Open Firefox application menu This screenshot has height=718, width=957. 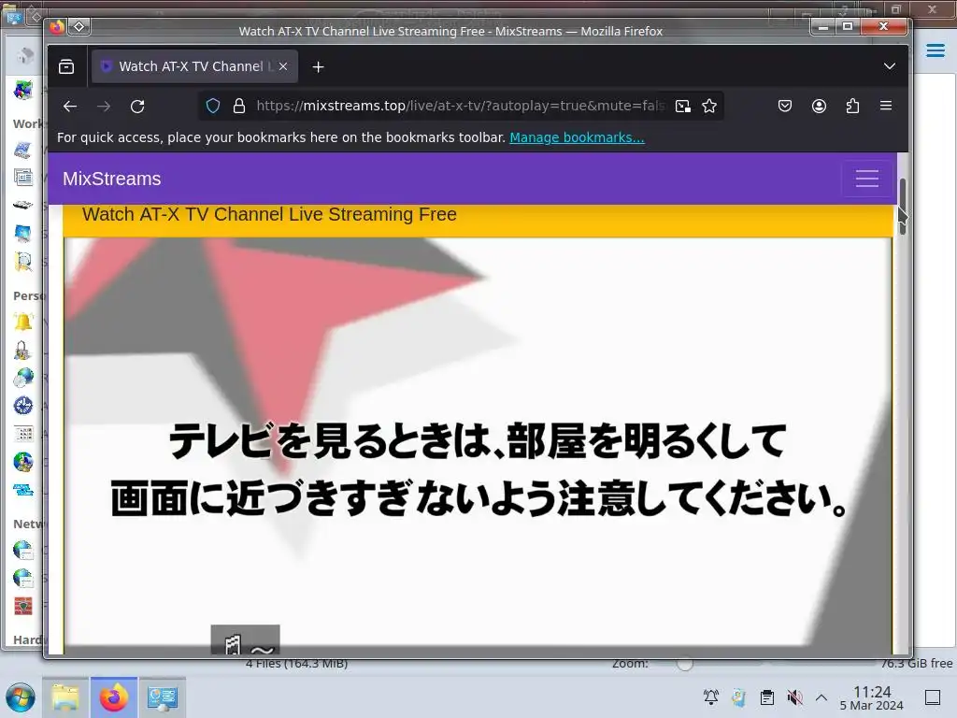[886, 106]
